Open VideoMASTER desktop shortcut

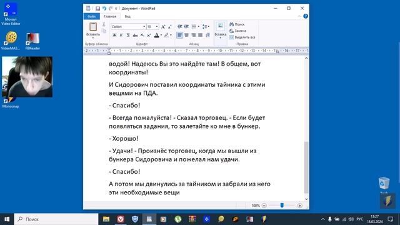click(11, 41)
